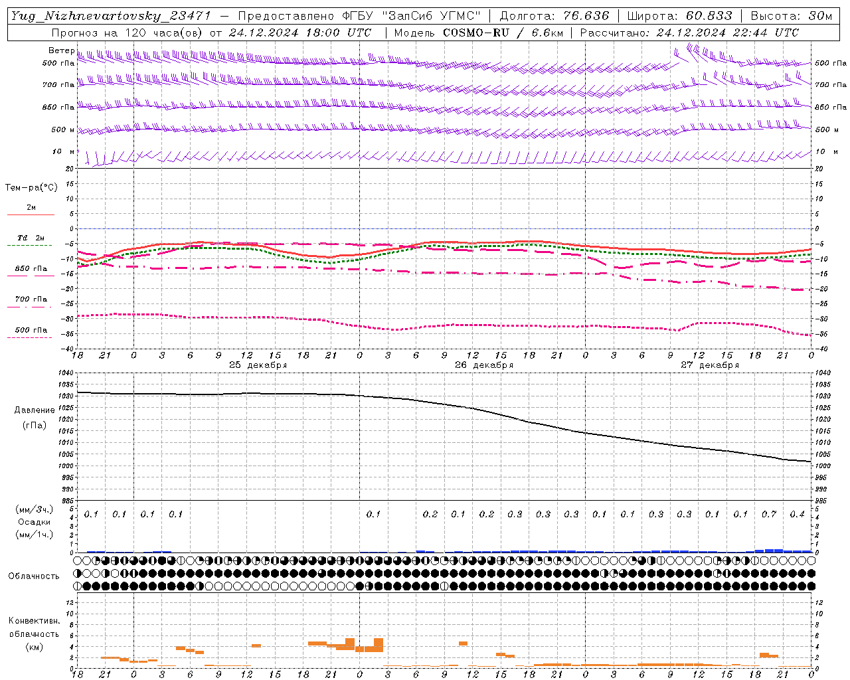This screenshot has width=850, height=680.
Task: Click the 'Модель COSMO-RU / 6.6км' text
Action: [478, 33]
